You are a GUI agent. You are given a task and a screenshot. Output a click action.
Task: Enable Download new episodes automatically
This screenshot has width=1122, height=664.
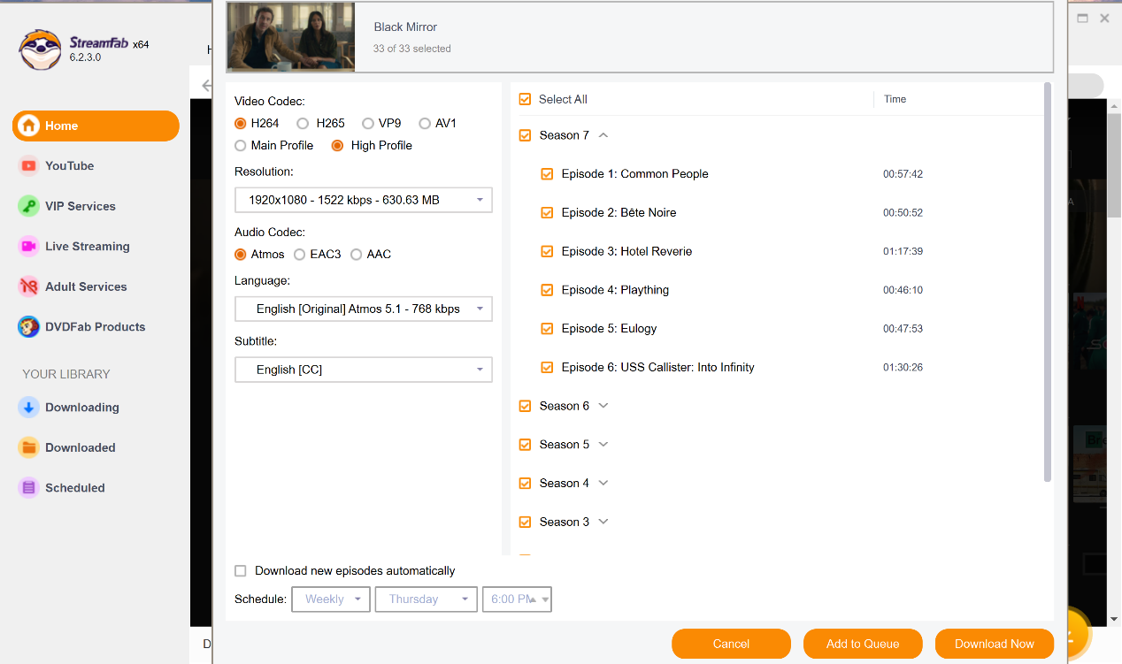coord(241,571)
